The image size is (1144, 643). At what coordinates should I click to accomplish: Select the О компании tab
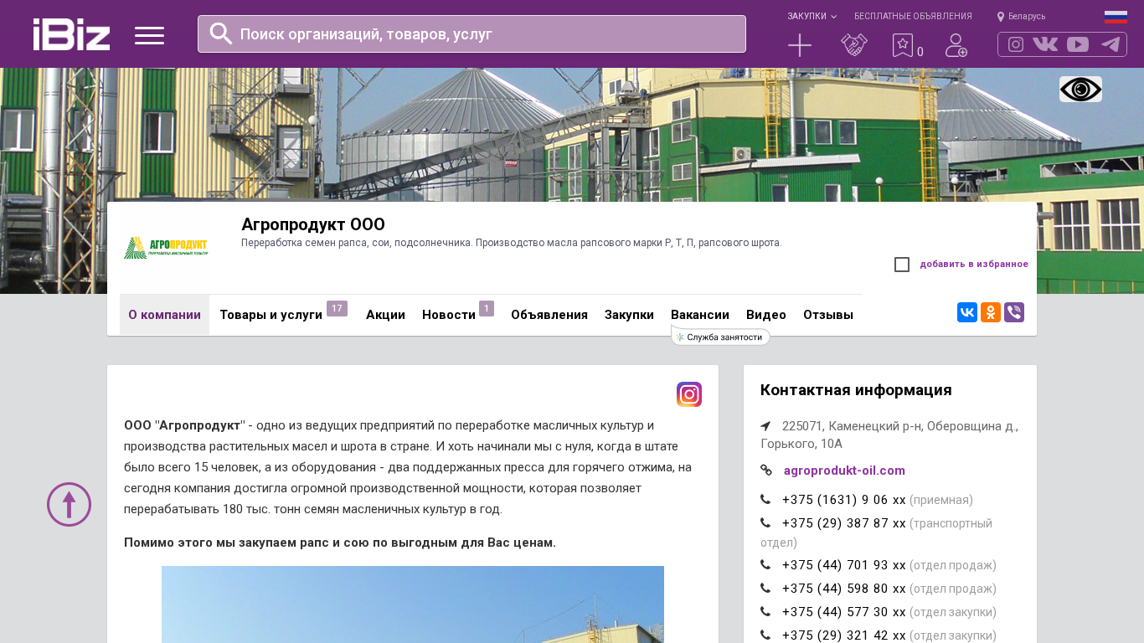pos(164,315)
